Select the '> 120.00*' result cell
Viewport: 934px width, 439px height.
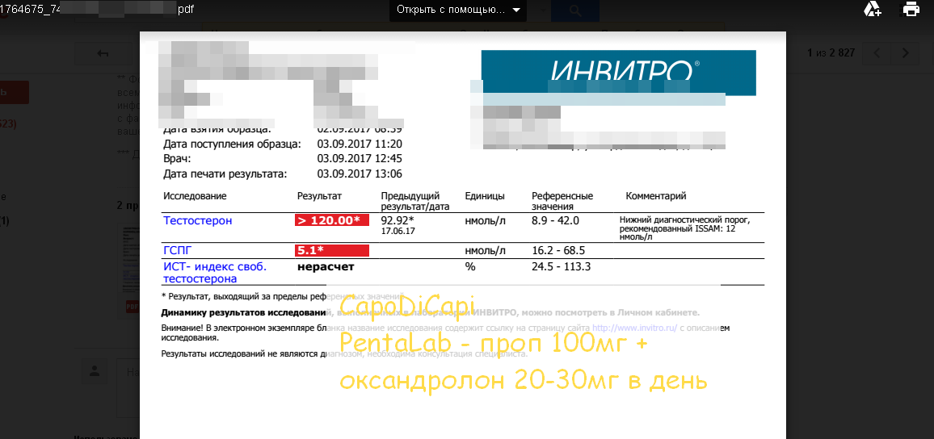[x=332, y=220]
